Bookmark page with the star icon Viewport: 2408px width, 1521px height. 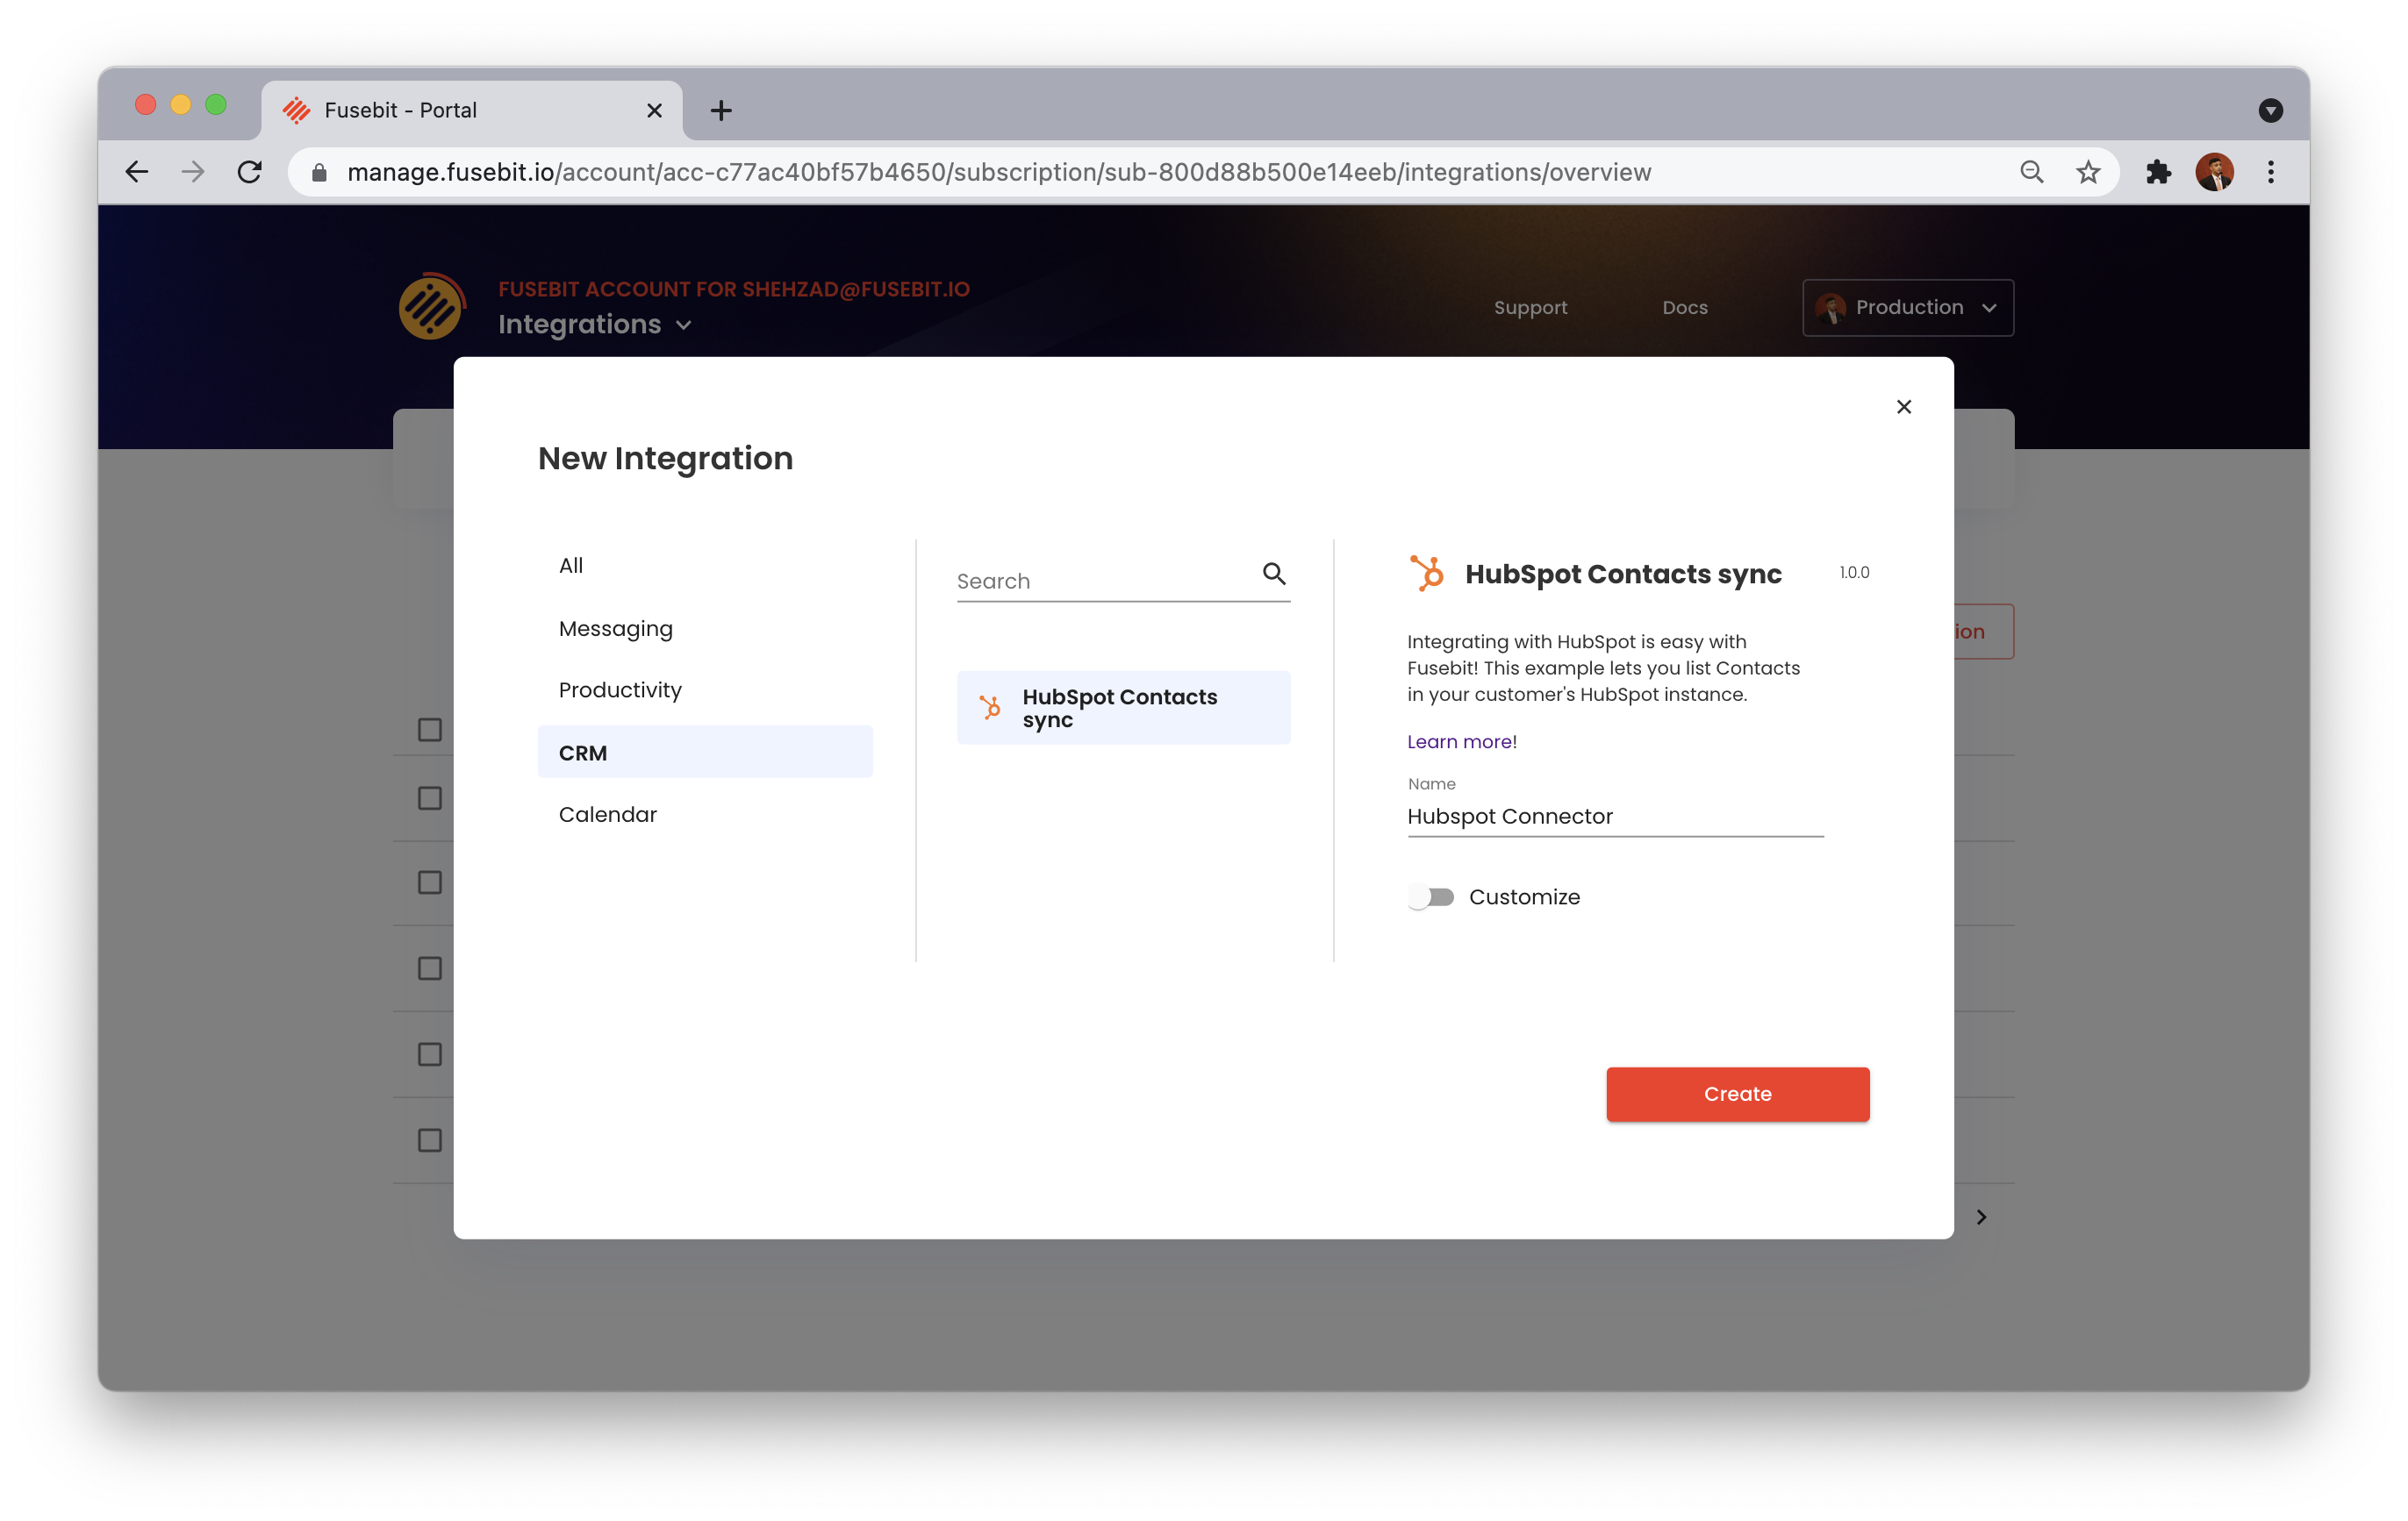(x=2088, y=172)
